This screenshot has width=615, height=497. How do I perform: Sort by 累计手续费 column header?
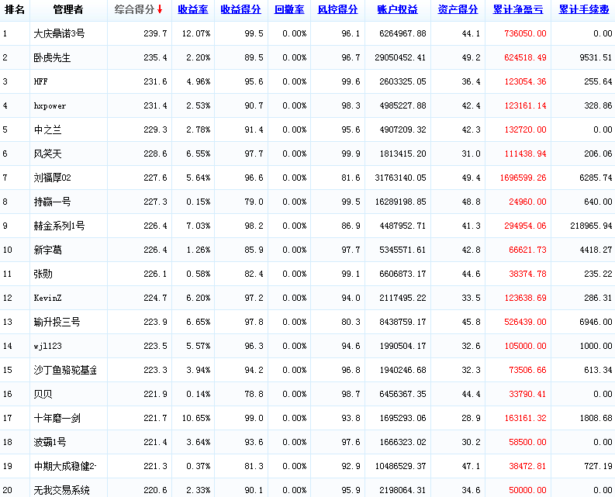point(584,10)
